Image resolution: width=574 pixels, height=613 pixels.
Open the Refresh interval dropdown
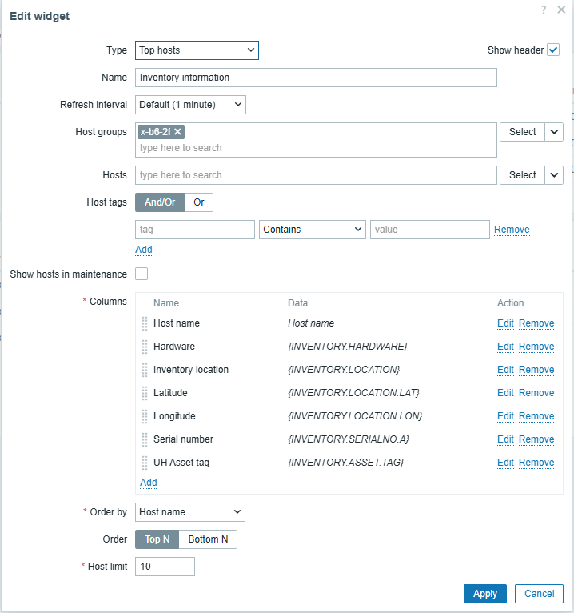(190, 105)
